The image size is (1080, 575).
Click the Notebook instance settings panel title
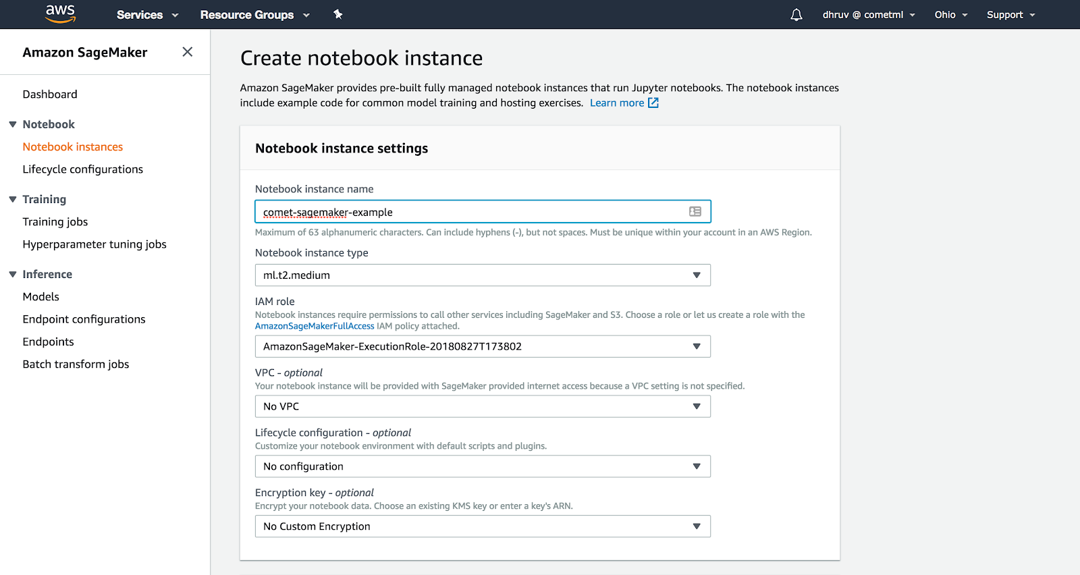(342, 148)
